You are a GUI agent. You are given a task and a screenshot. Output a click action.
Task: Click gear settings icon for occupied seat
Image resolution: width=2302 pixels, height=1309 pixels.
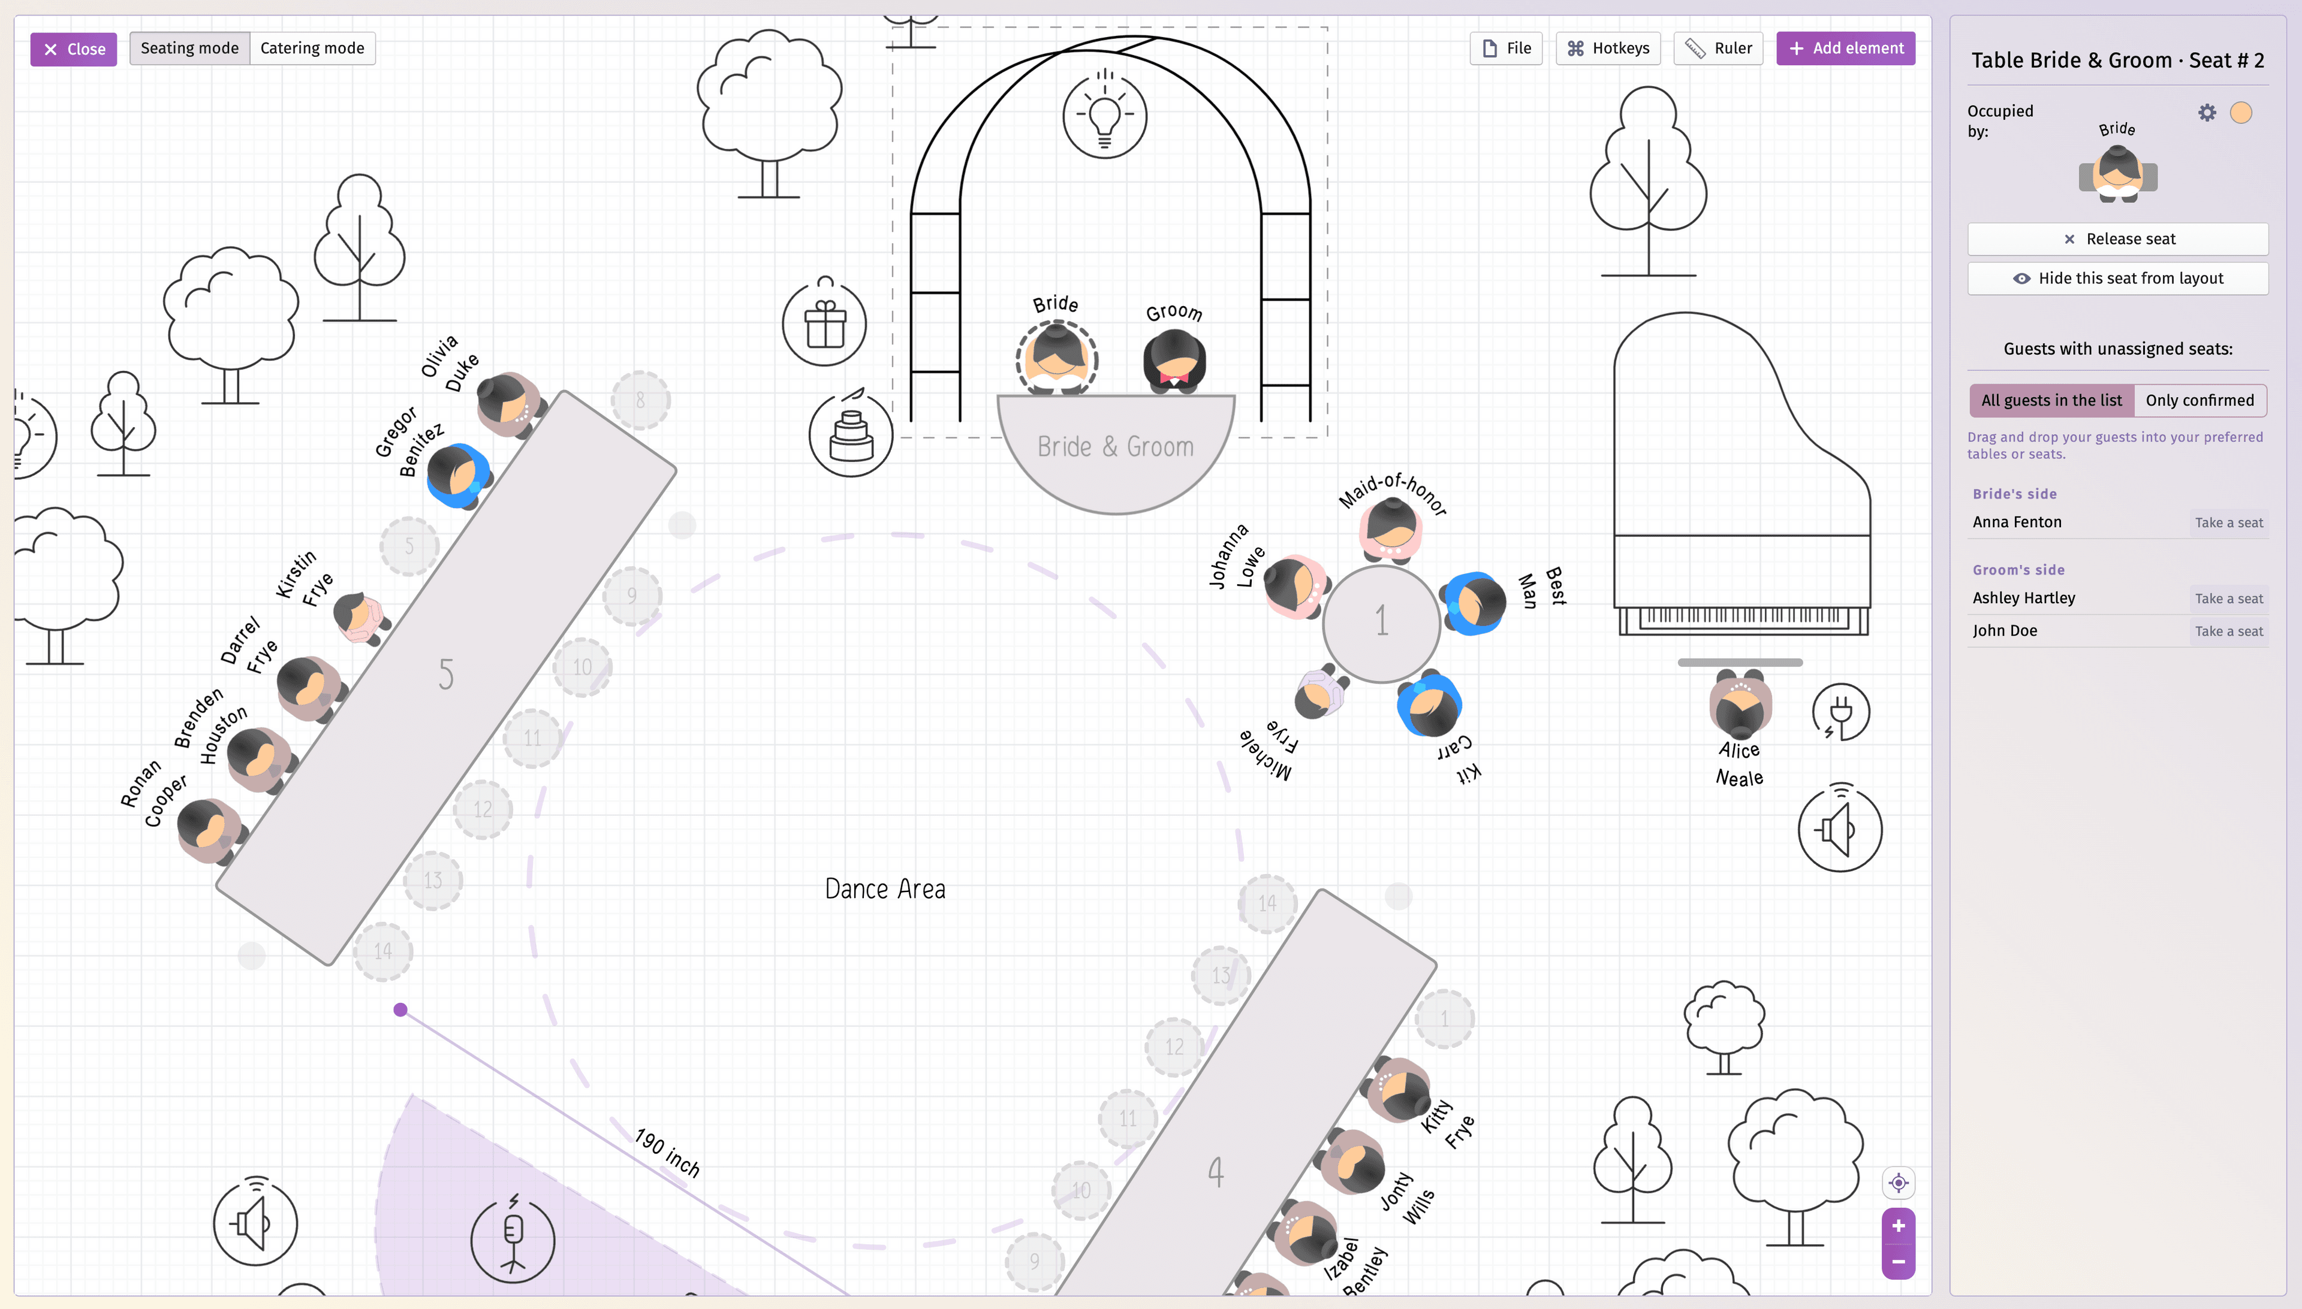[x=2207, y=112]
